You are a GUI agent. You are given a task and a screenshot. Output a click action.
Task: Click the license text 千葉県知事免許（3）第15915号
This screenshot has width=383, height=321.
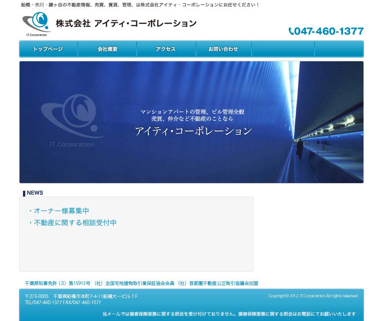point(58,283)
